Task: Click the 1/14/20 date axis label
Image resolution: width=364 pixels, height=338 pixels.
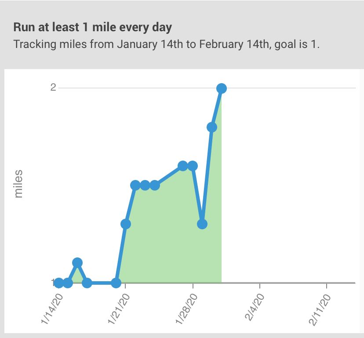Action: click(x=52, y=309)
